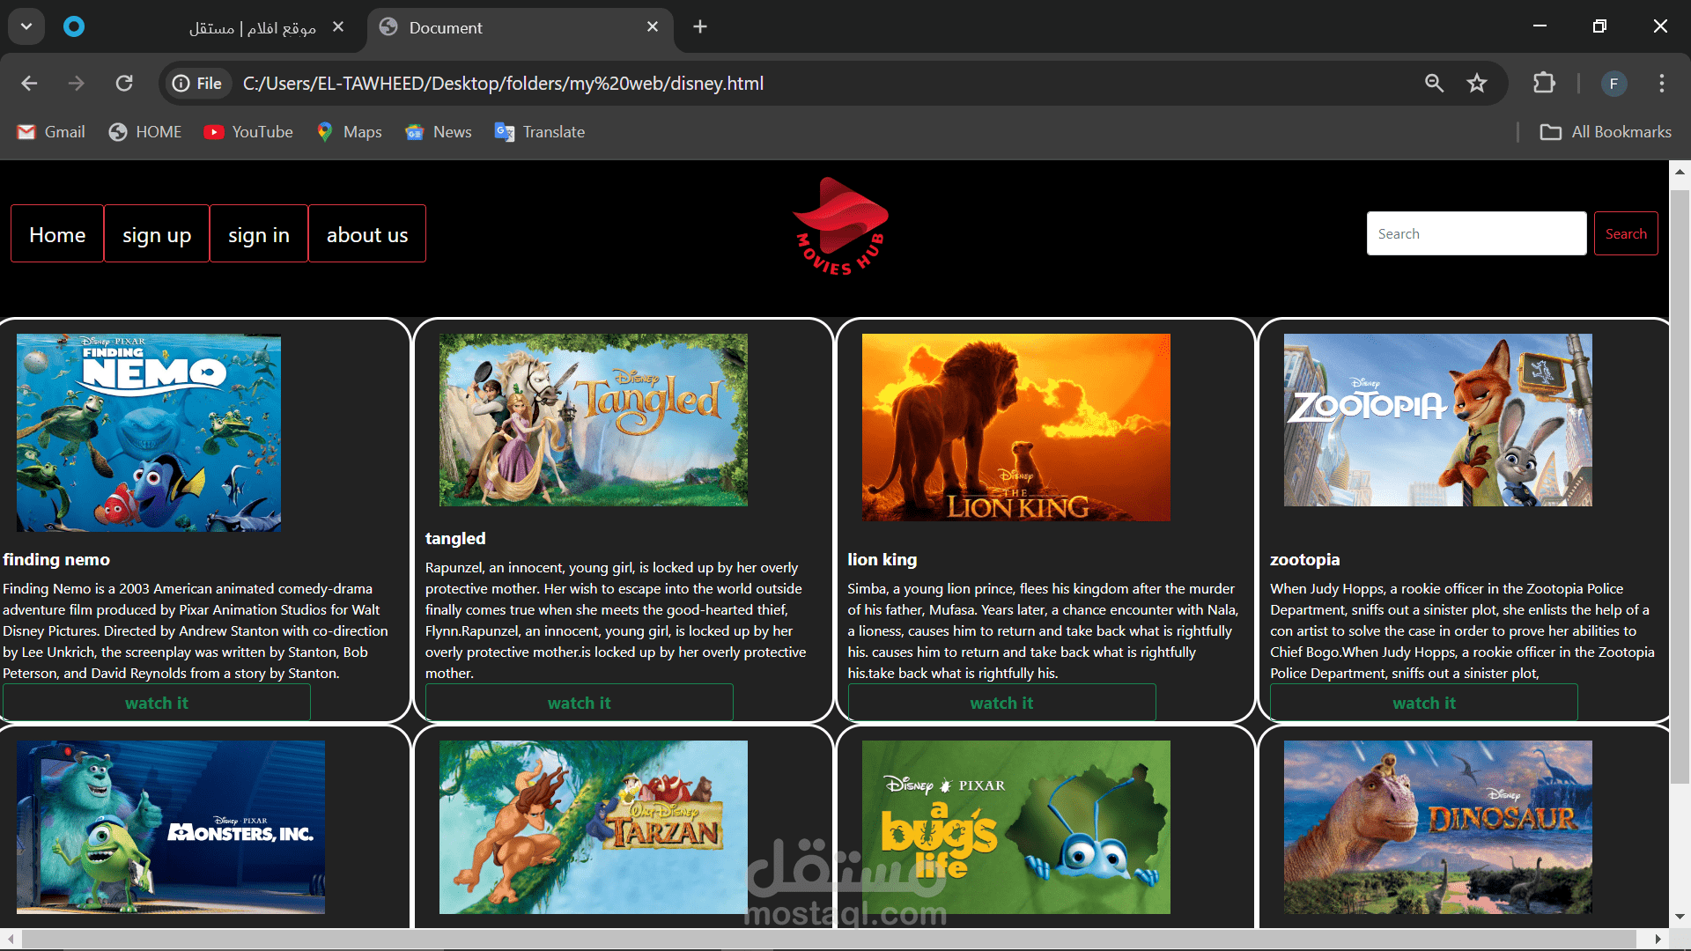Focus the Search input field
This screenshot has height=951, width=1691.
point(1476,234)
